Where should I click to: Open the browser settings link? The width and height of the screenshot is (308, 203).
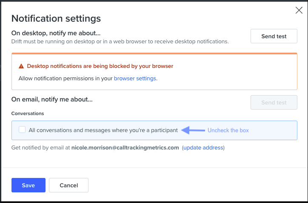tap(135, 79)
